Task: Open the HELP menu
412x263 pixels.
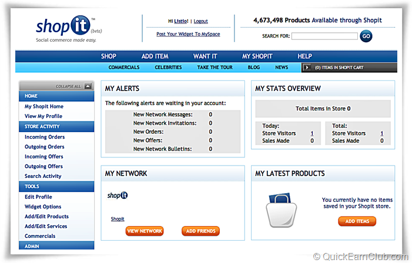Action: click(x=305, y=56)
